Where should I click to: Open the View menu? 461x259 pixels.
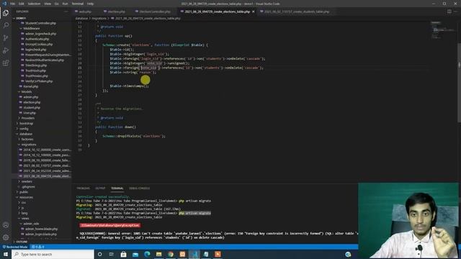[48, 4]
